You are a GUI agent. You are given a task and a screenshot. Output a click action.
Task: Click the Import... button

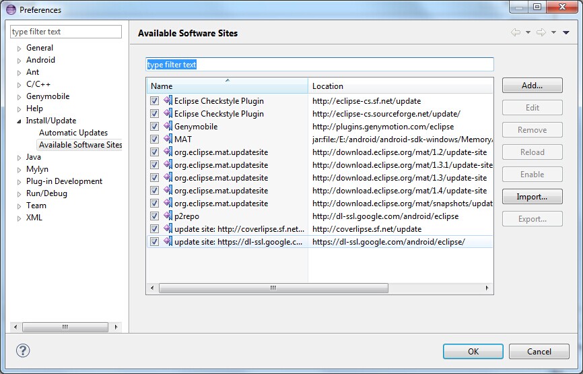[532, 197]
